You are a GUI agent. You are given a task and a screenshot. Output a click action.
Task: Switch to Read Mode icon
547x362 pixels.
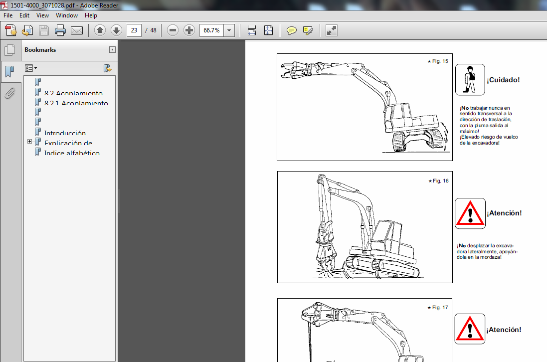click(332, 30)
